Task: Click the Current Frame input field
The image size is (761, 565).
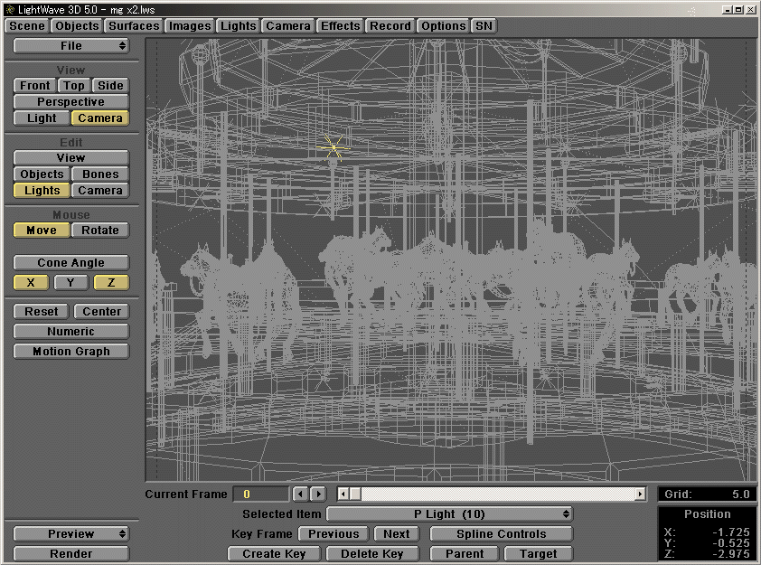Action: 259,494
